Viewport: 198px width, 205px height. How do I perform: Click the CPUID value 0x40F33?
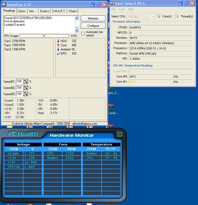161,28
